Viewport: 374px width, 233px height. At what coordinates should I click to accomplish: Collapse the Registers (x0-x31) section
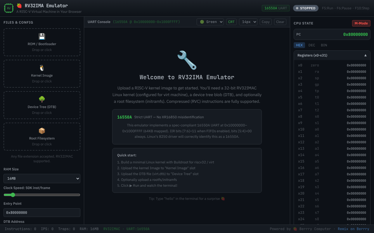pos(332,55)
